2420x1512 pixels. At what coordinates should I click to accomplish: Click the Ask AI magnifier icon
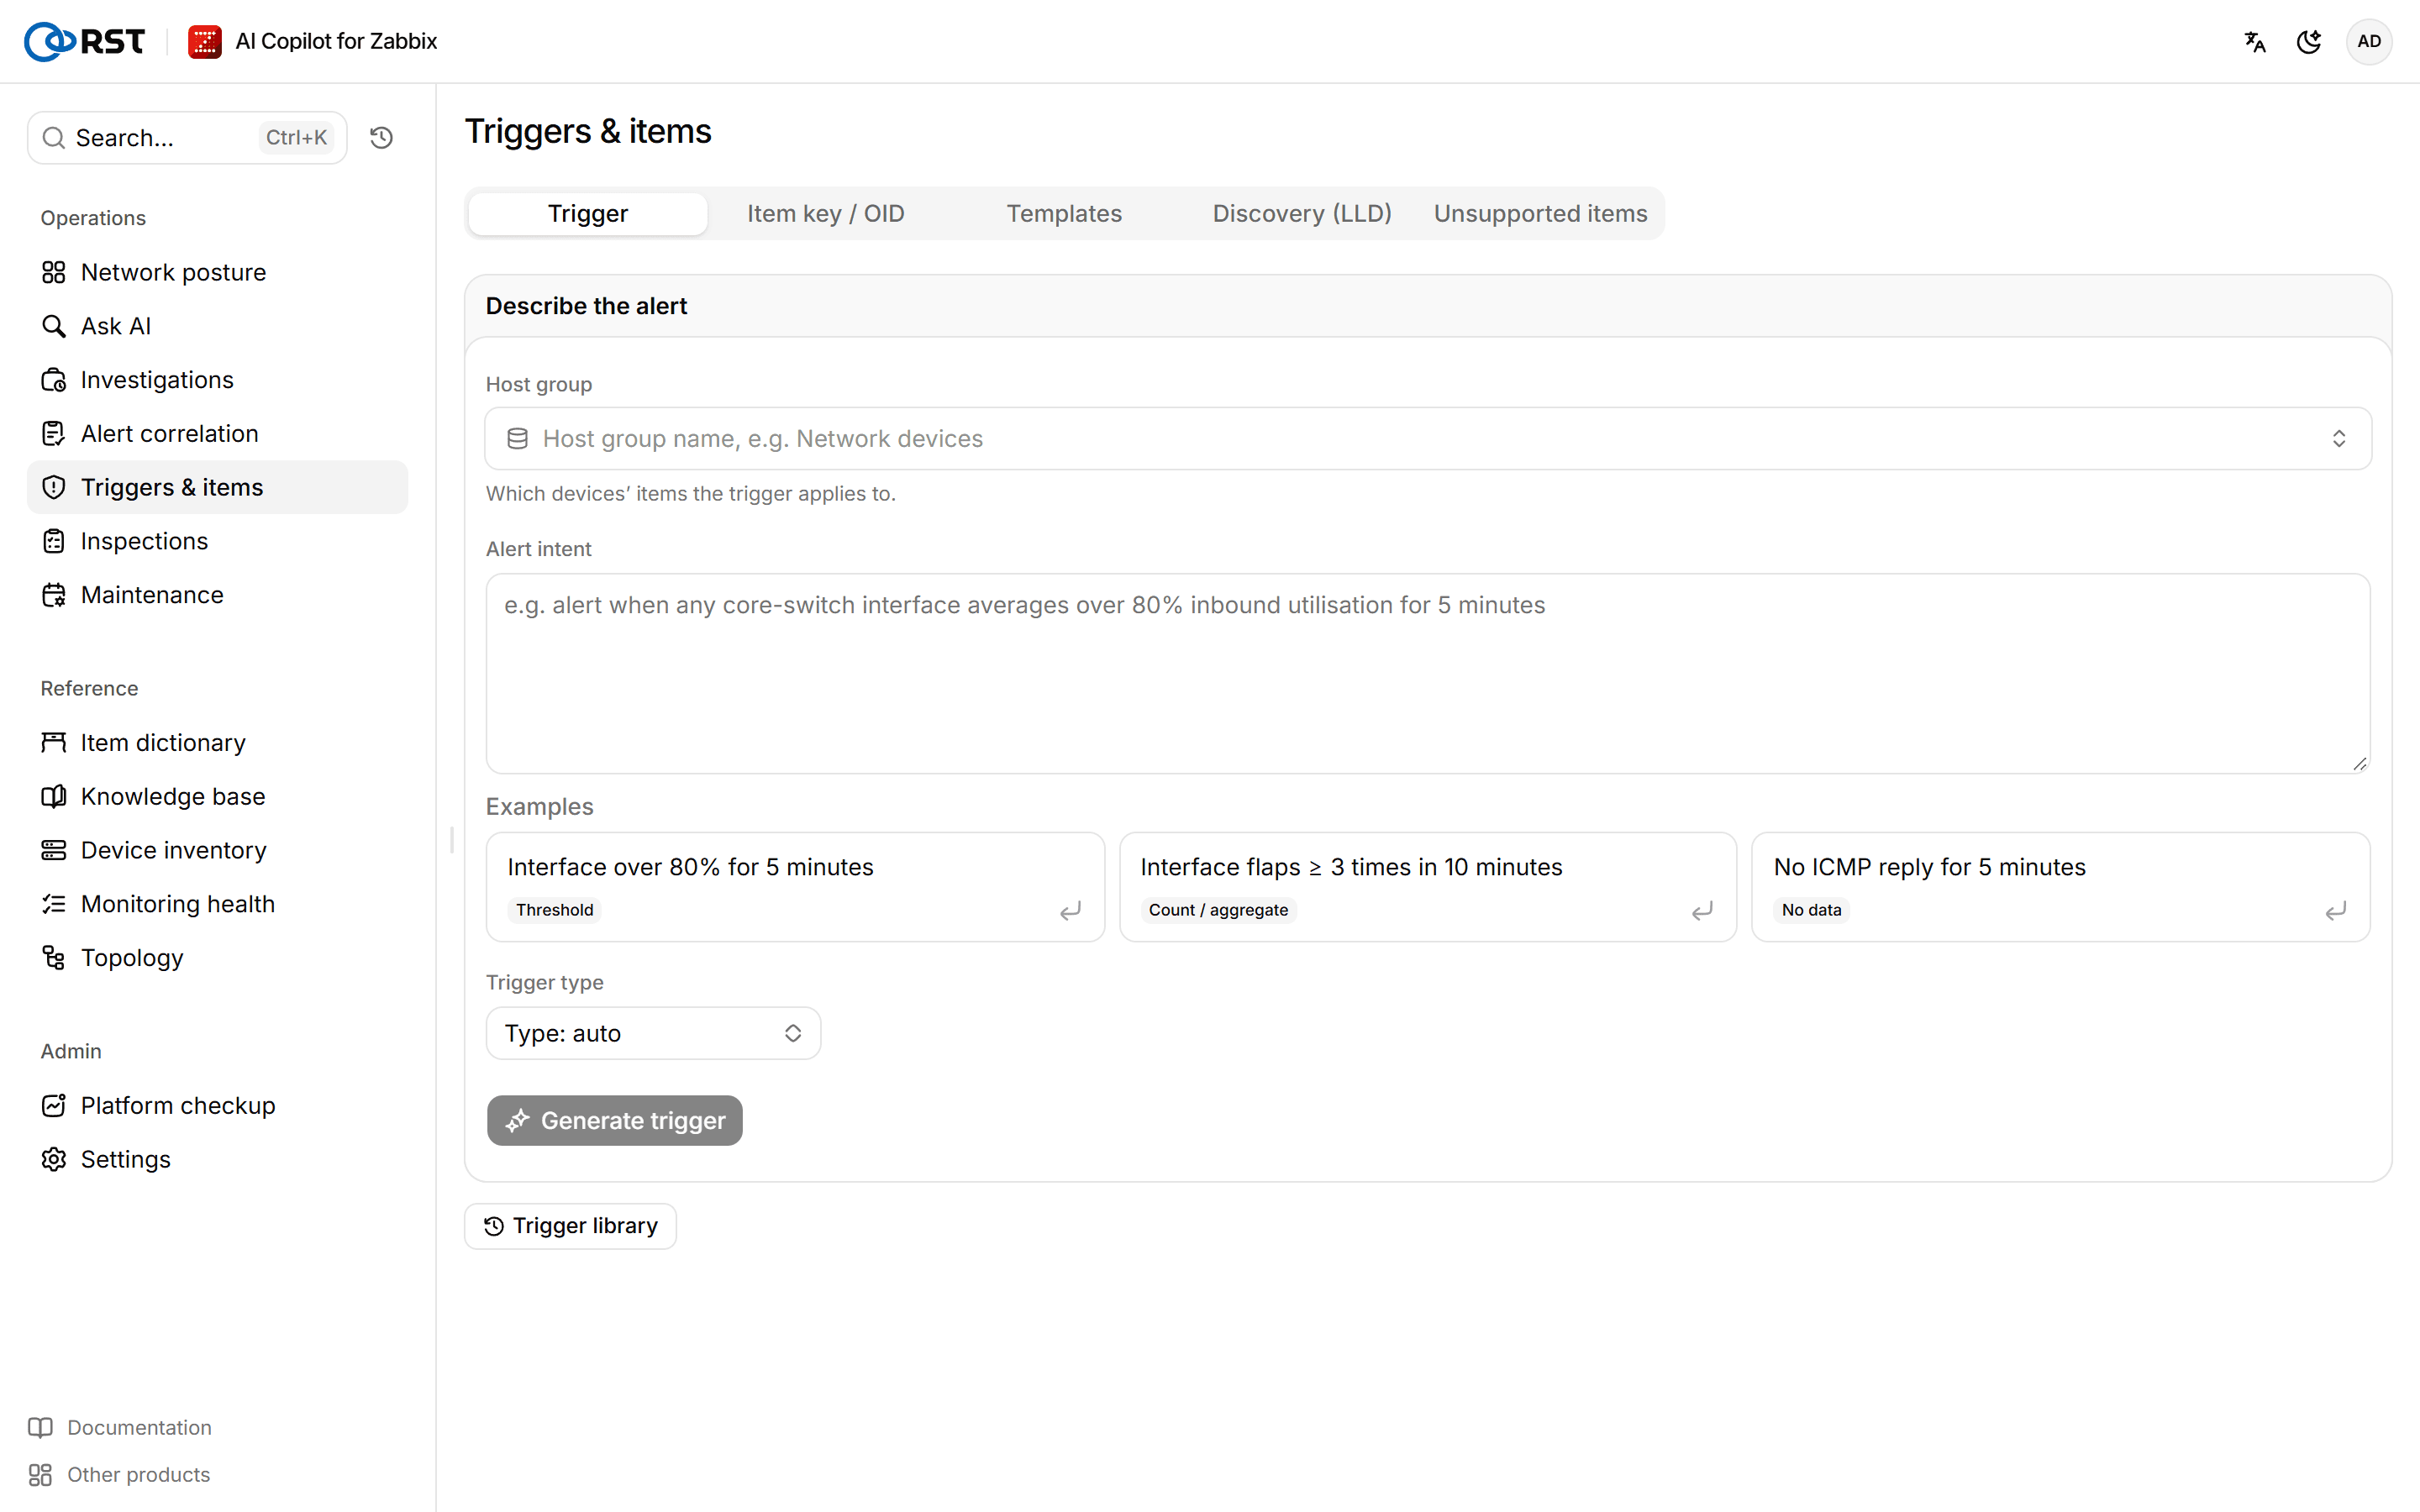54,326
